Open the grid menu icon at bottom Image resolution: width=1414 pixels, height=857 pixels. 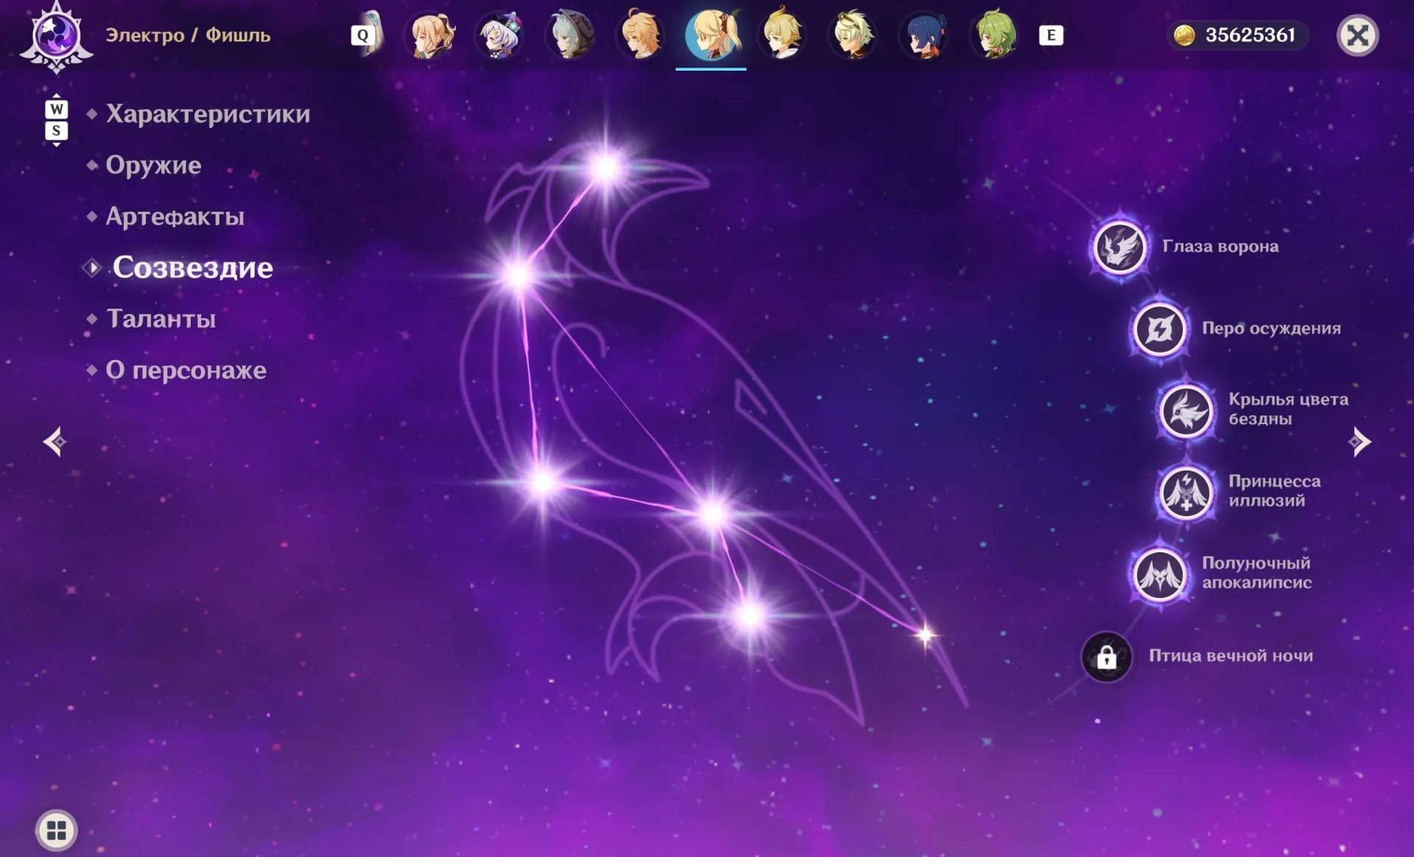(x=57, y=830)
